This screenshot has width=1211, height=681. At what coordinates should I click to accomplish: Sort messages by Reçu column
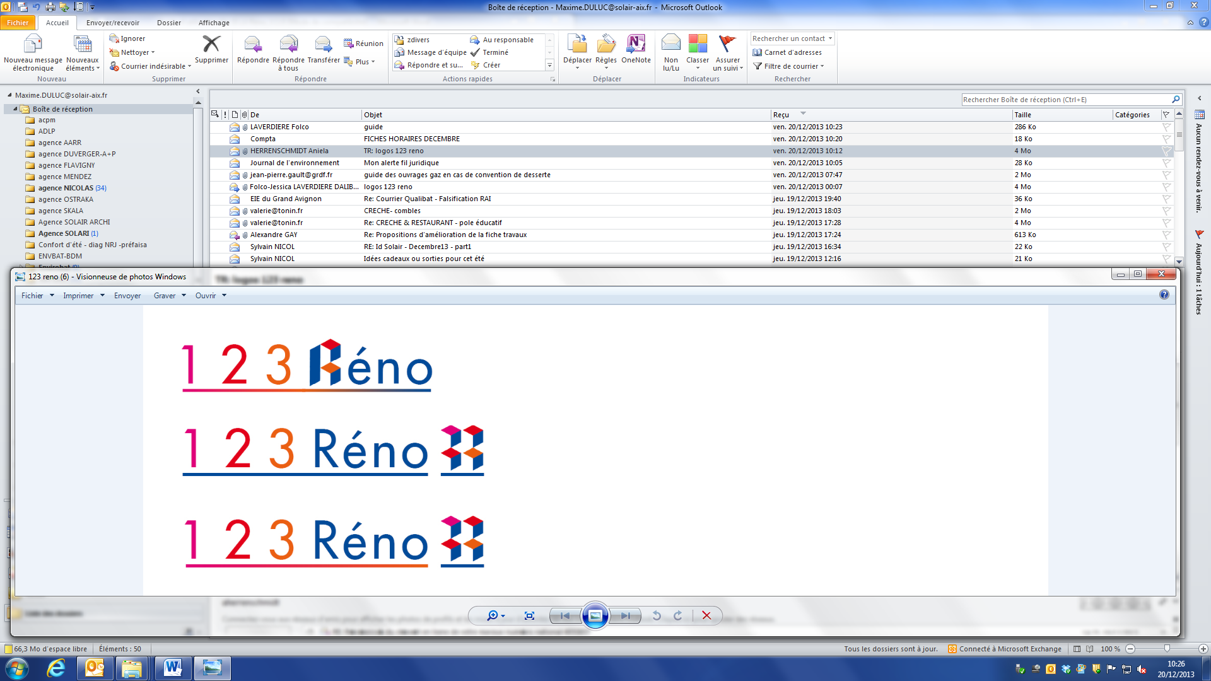pyautogui.click(x=891, y=115)
